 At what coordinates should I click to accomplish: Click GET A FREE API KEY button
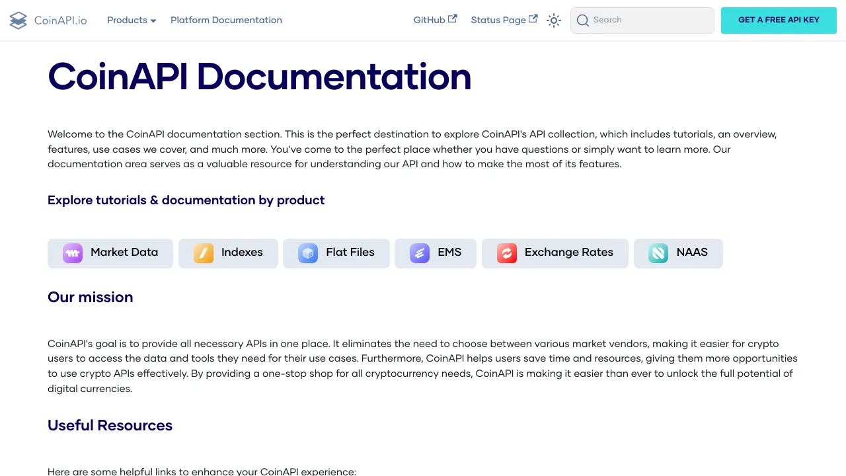[x=779, y=20]
